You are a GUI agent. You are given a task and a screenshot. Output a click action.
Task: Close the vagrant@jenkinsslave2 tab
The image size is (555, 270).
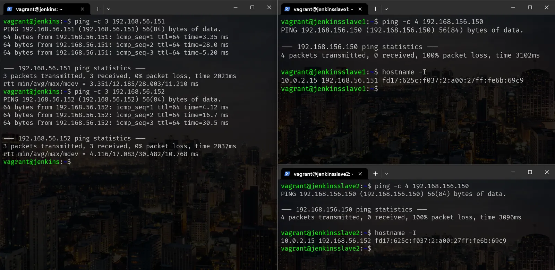point(360,174)
